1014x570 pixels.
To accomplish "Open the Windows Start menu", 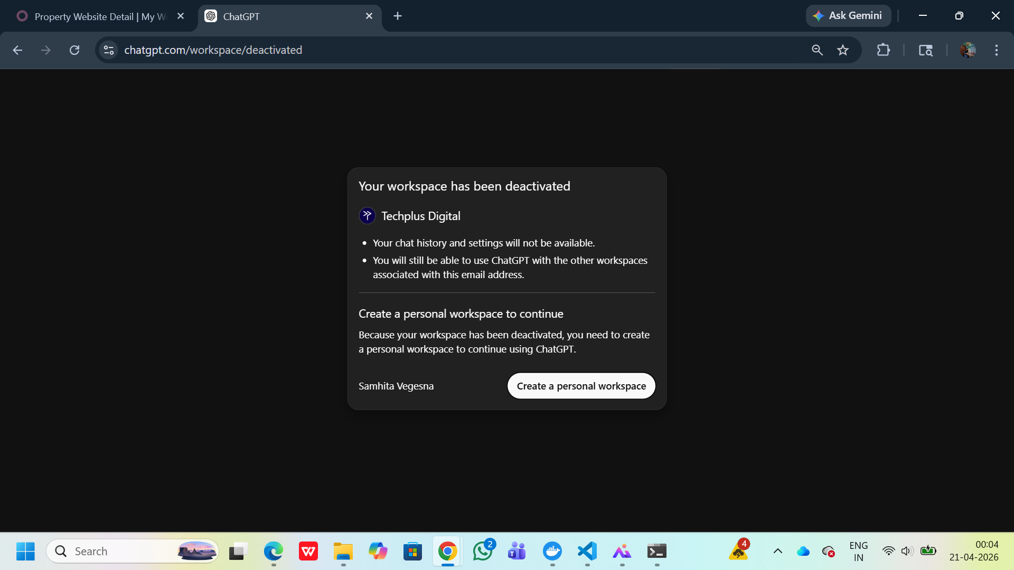I will coord(25,552).
